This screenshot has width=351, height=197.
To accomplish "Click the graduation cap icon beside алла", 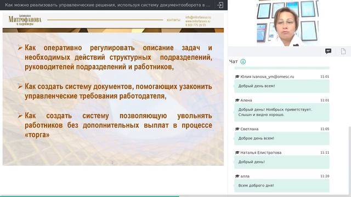I will (237, 176).
